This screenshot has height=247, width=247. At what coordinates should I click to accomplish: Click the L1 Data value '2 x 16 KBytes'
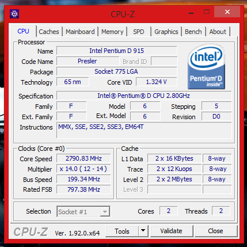[x=174, y=158]
